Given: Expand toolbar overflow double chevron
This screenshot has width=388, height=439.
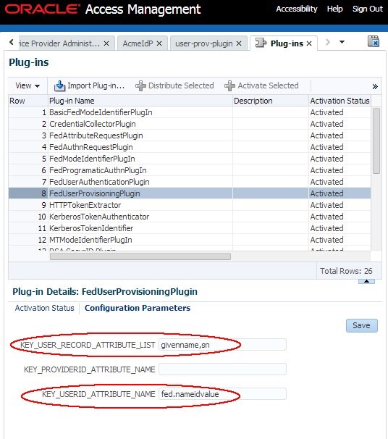Looking at the screenshot, I should click(x=375, y=86).
